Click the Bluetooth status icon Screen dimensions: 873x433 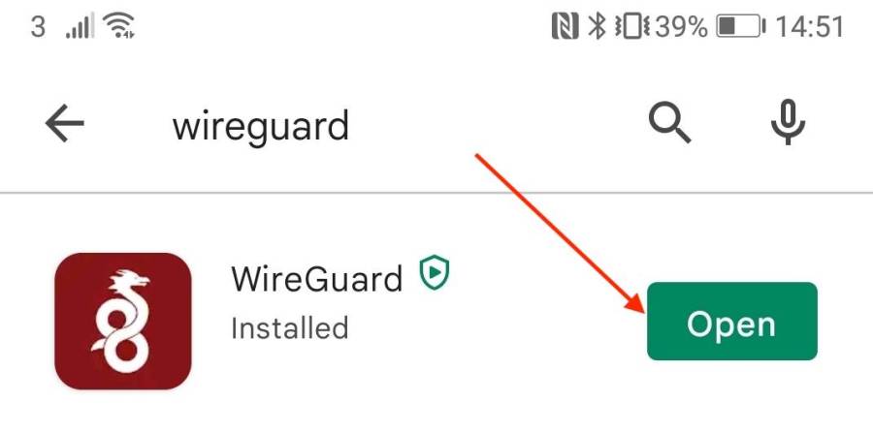click(597, 26)
